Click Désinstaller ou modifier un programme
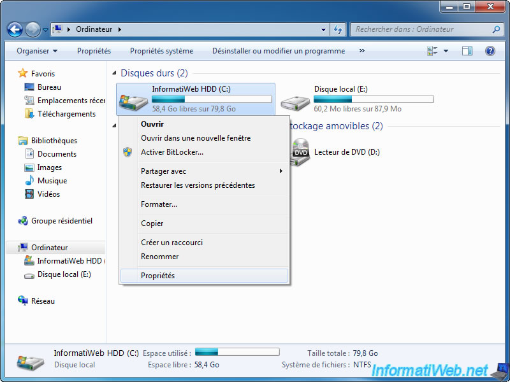 click(279, 51)
